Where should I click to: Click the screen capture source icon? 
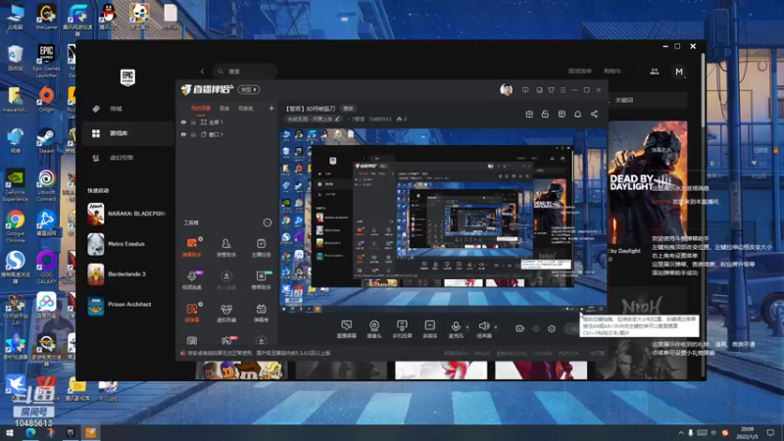(x=346, y=329)
